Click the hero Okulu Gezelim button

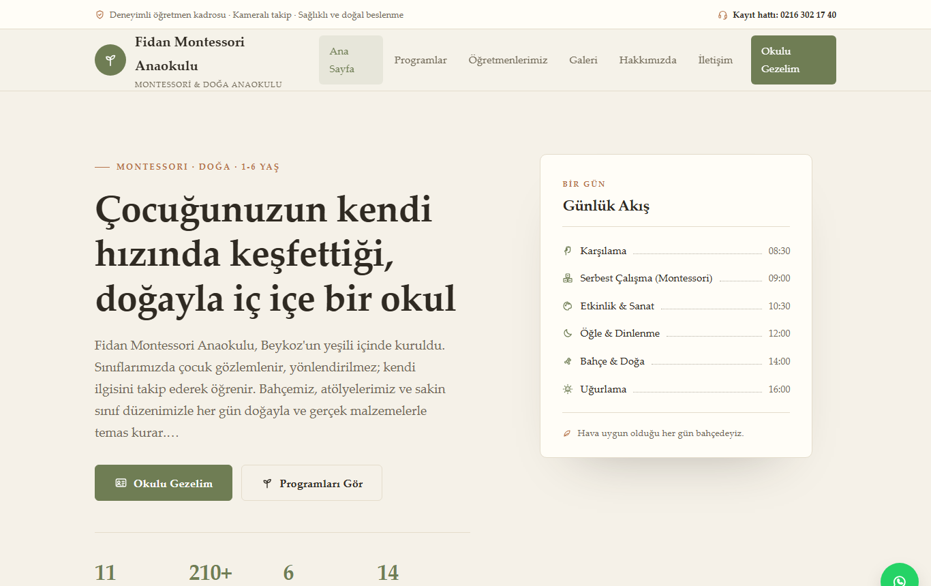pyautogui.click(x=164, y=483)
